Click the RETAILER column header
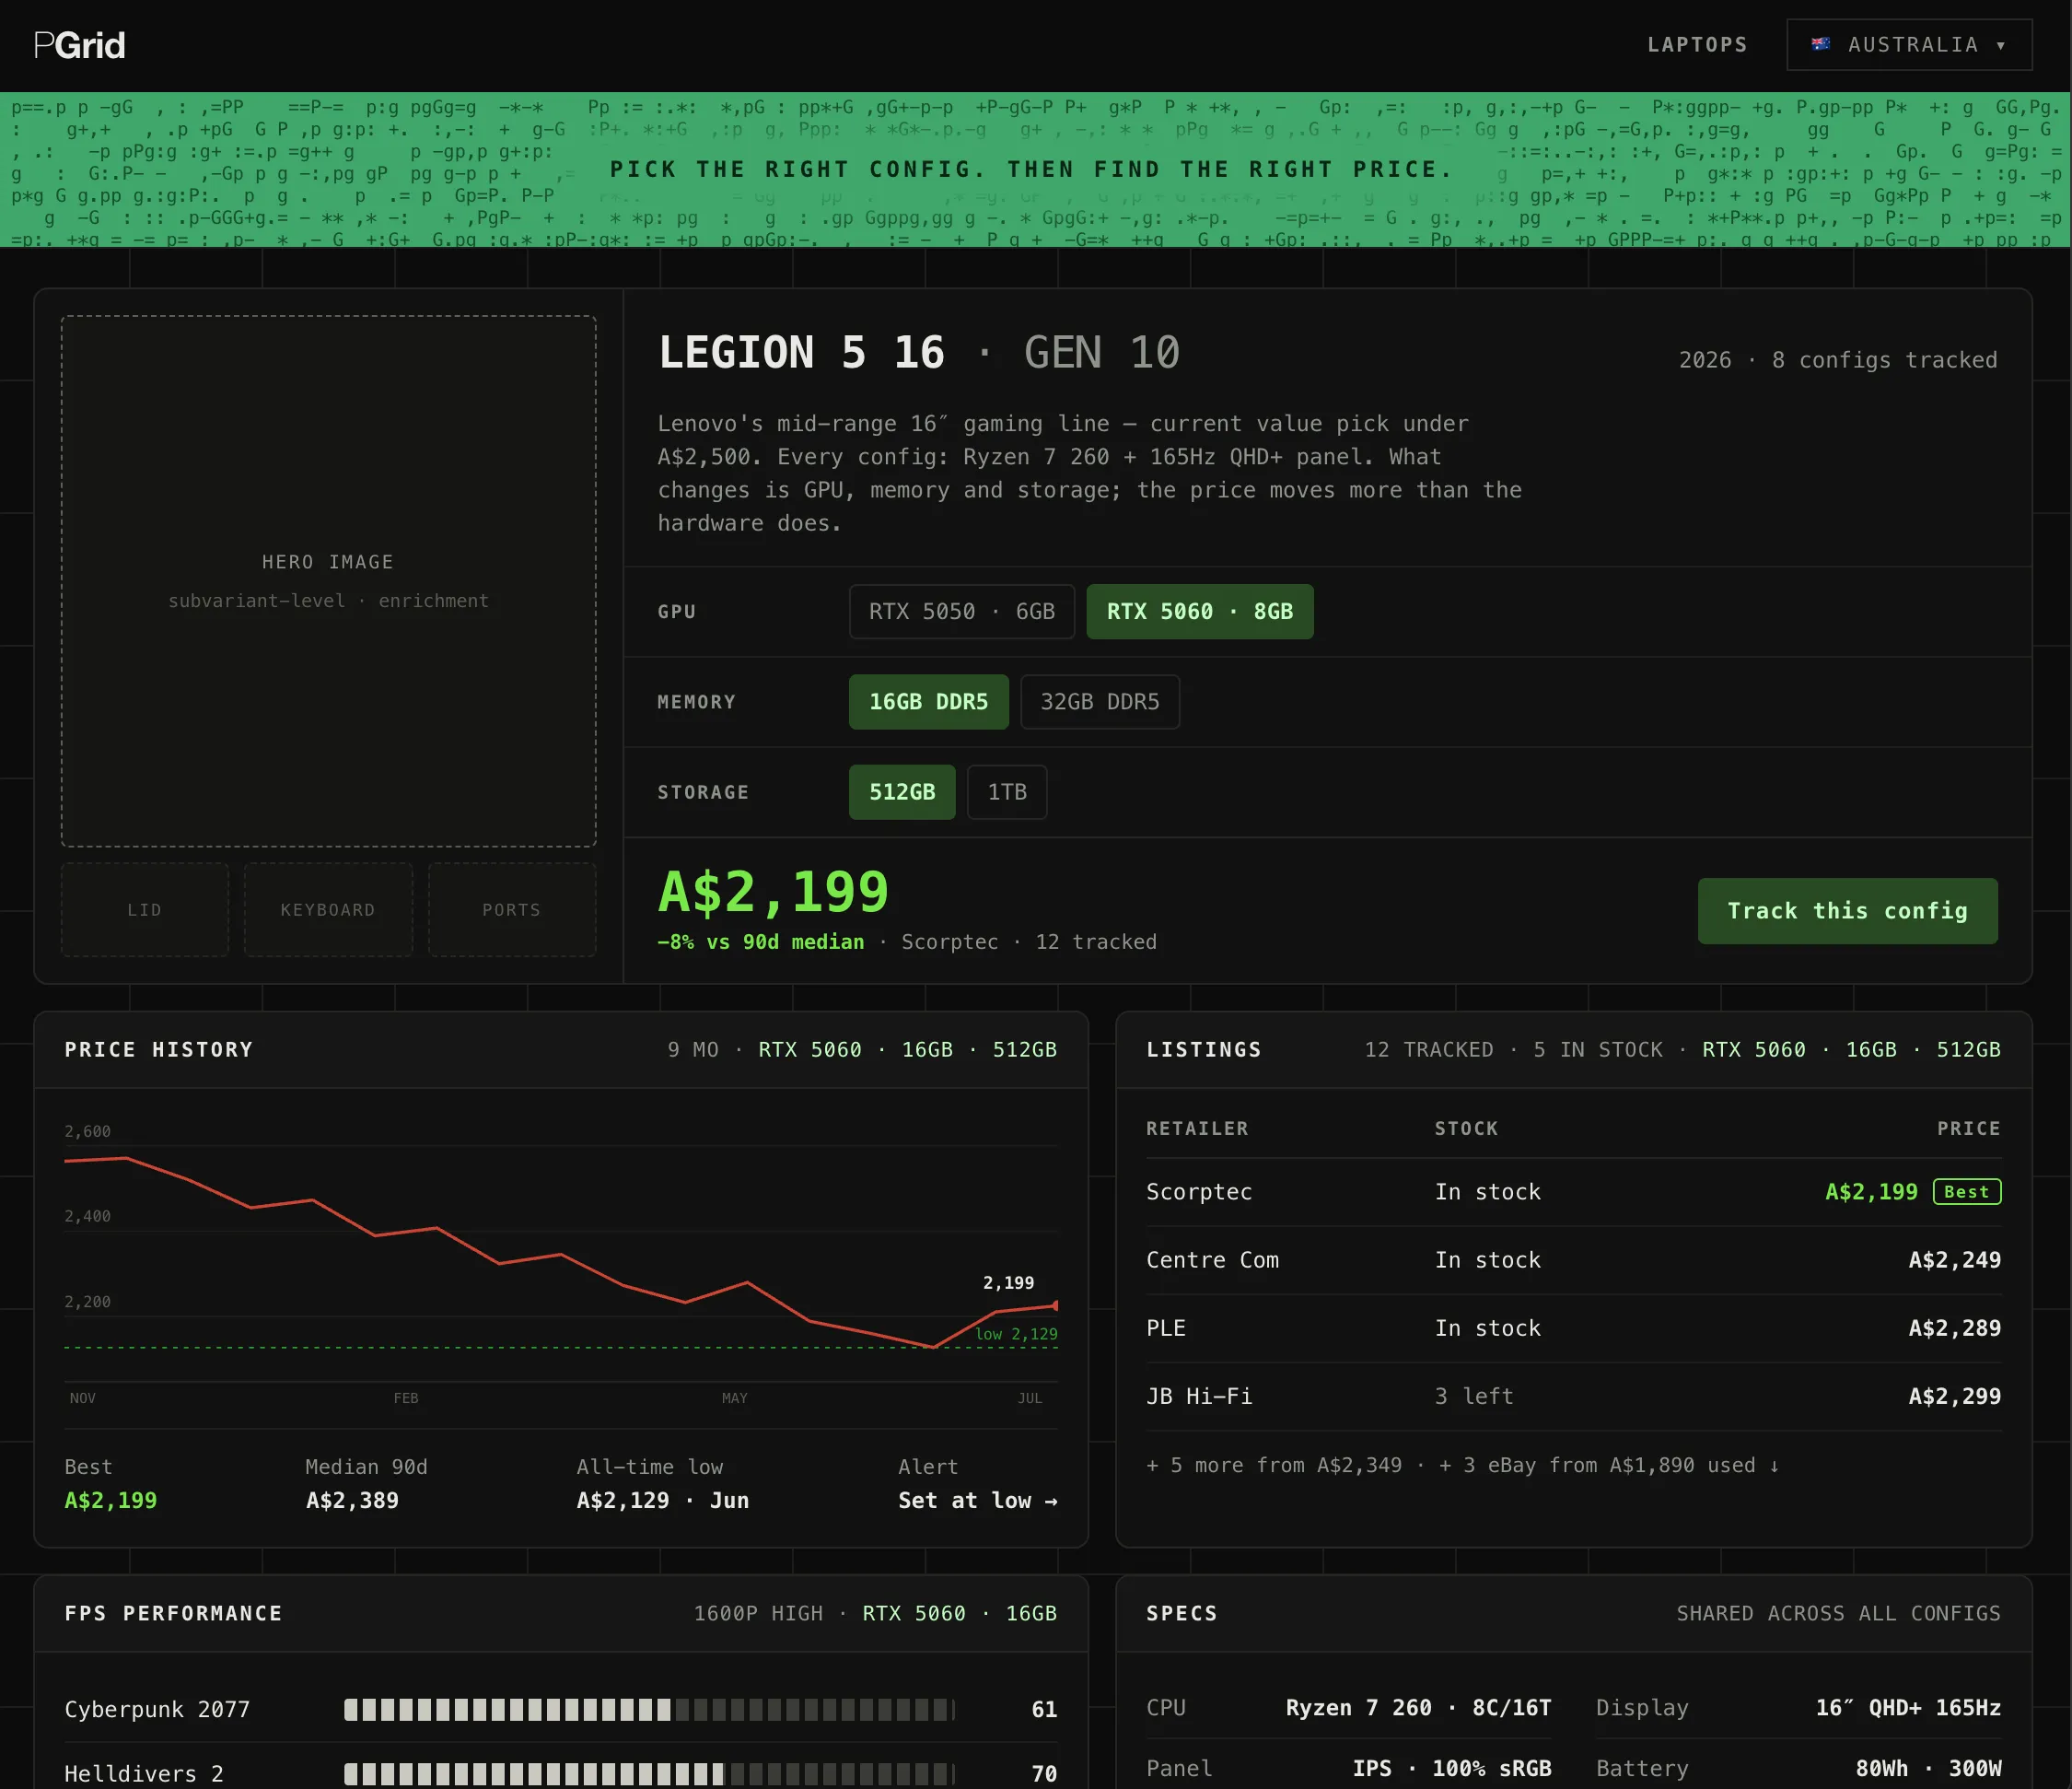The image size is (2072, 1789). point(1197,1128)
